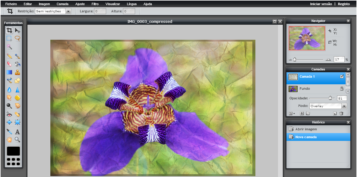Select the Hand pan tool

click(x=9, y=139)
